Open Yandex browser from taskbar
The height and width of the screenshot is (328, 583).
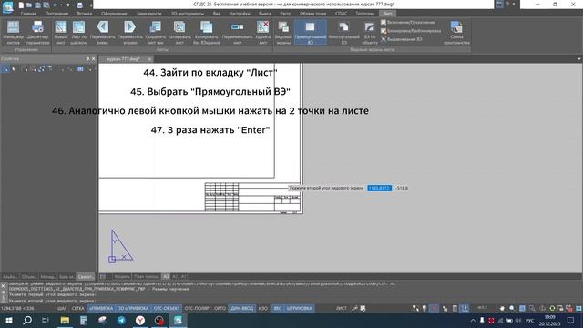(140, 320)
